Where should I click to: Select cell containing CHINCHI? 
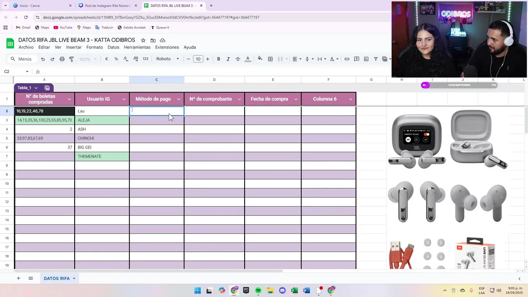[102, 138]
